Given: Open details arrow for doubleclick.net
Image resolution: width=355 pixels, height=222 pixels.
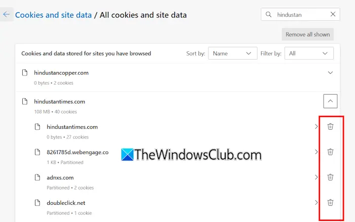Looking at the screenshot, I should pyautogui.click(x=316, y=202).
